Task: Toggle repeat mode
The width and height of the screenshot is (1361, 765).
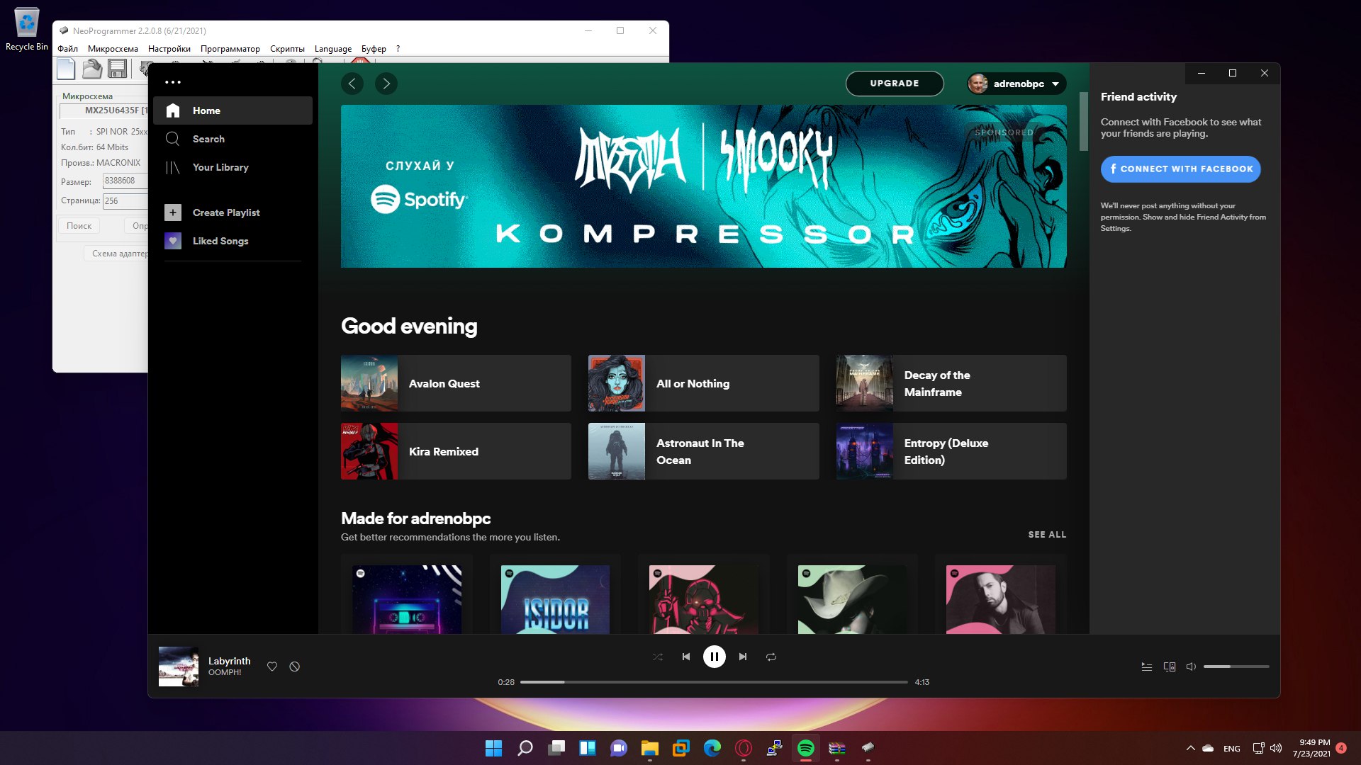Action: 771,657
